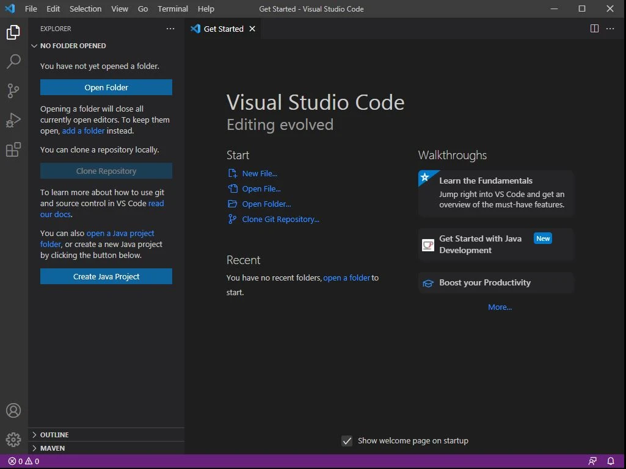Click the blue Open Folder button
This screenshot has height=469, width=626.
point(106,87)
